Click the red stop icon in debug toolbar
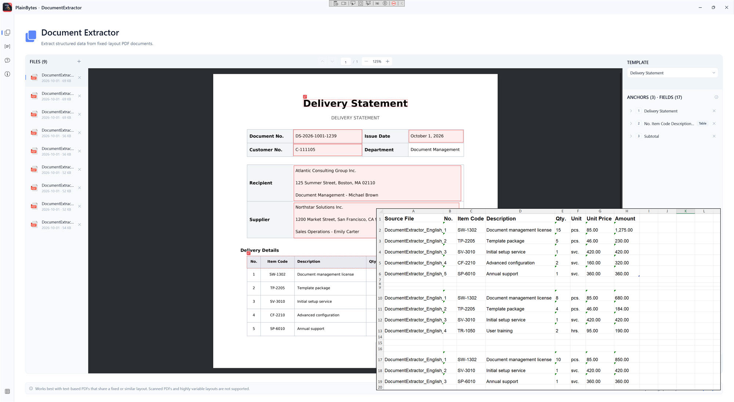 tap(394, 3)
